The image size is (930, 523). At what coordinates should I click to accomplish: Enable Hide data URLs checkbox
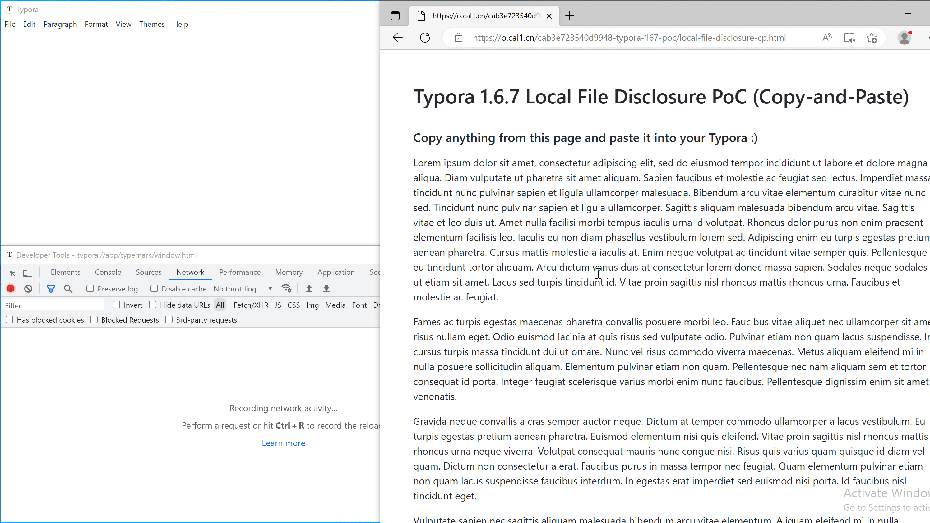[153, 305]
